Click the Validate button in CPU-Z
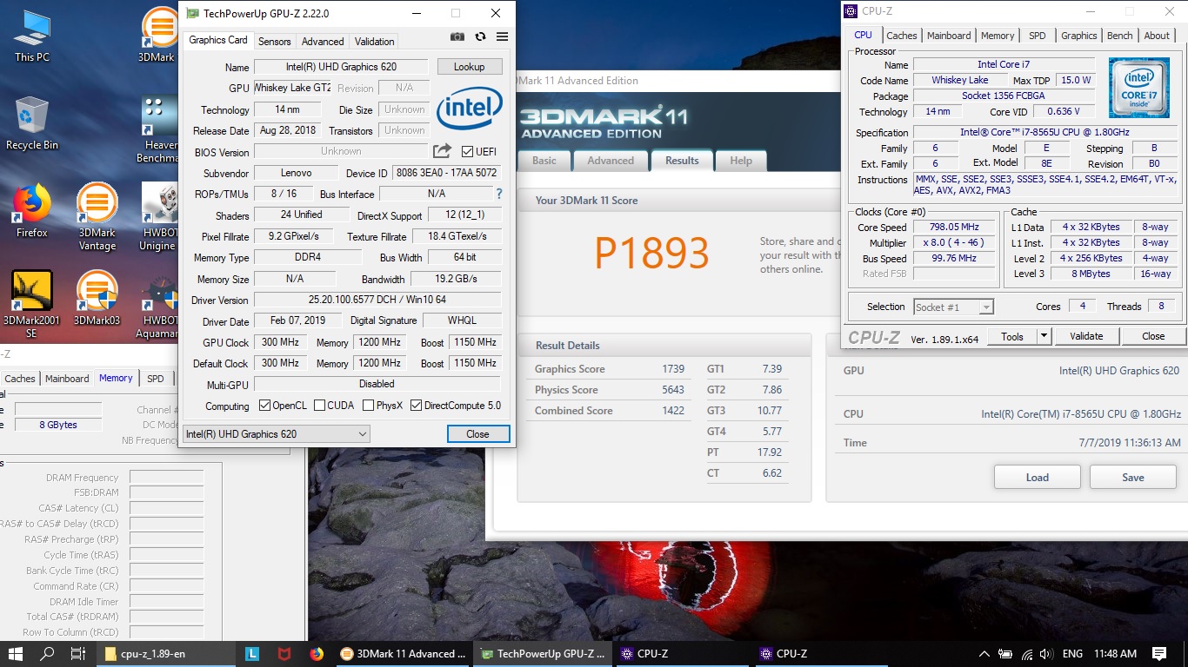Image resolution: width=1188 pixels, height=667 pixels. coord(1086,336)
